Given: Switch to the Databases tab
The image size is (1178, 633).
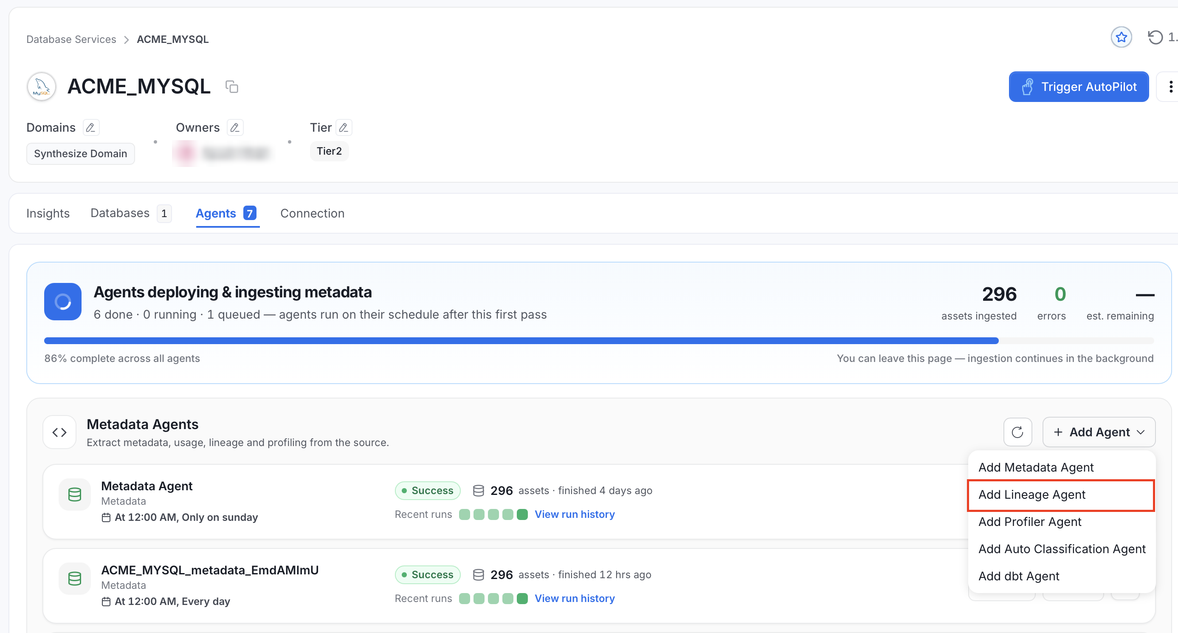Looking at the screenshot, I should click(131, 214).
